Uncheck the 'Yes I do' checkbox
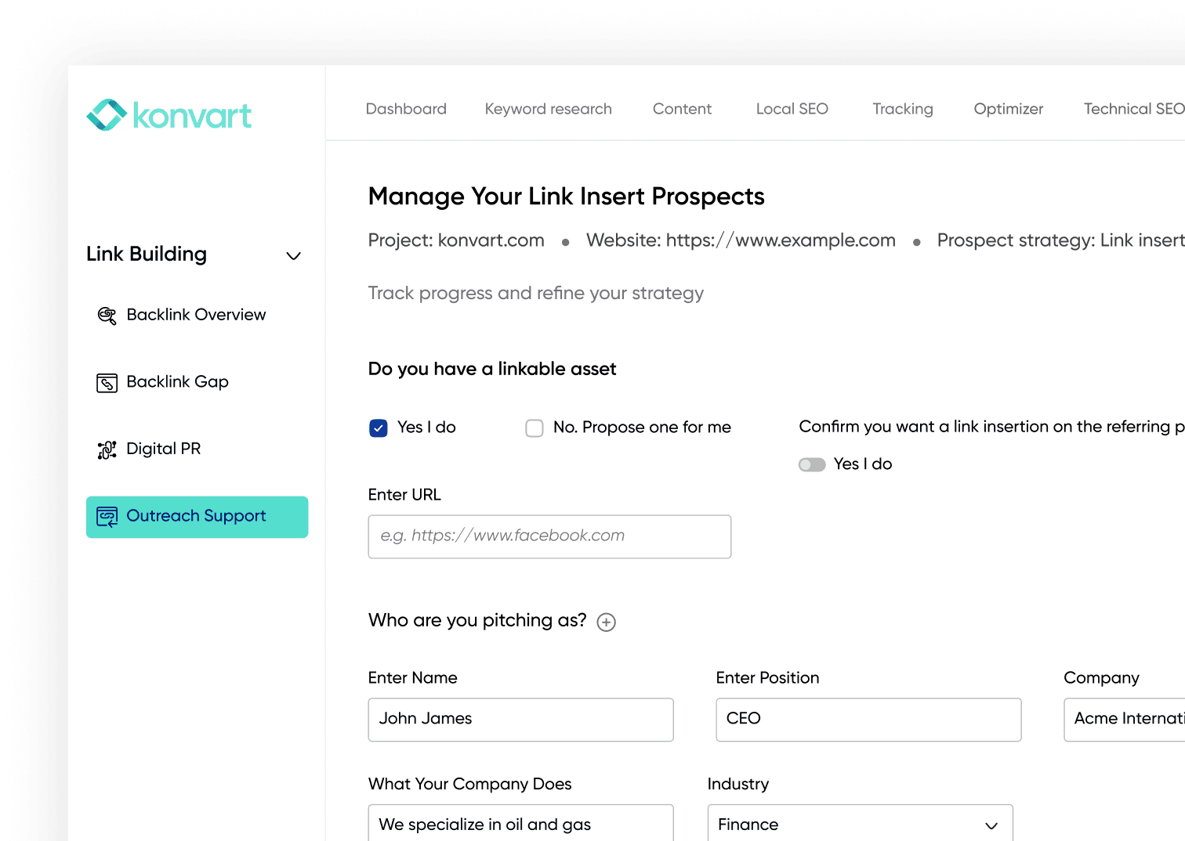 (379, 428)
